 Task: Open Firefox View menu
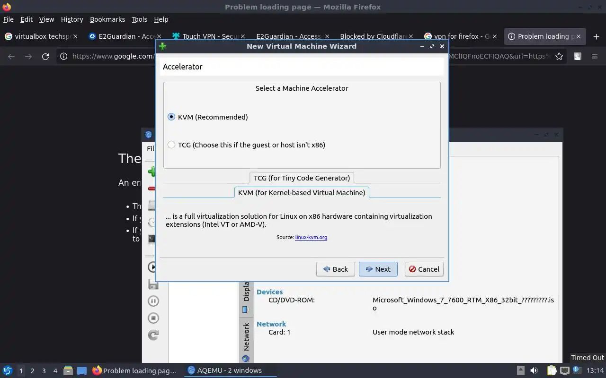pos(46,19)
